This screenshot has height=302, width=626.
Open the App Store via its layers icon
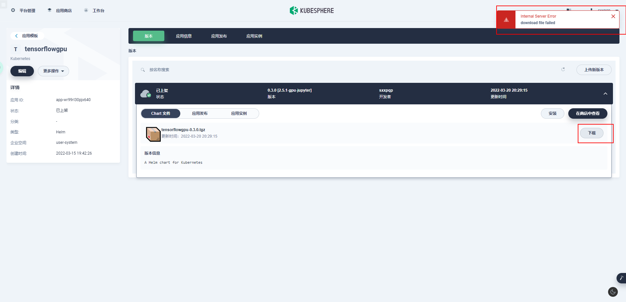(x=49, y=10)
